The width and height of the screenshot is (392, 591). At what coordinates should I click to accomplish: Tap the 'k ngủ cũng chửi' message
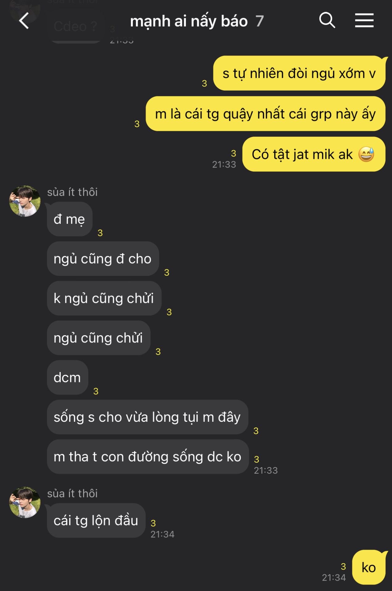pyautogui.click(x=104, y=298)
